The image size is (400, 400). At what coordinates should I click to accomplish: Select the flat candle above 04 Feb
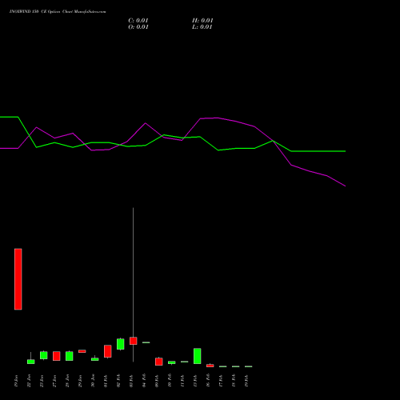[x=146, y=342]
